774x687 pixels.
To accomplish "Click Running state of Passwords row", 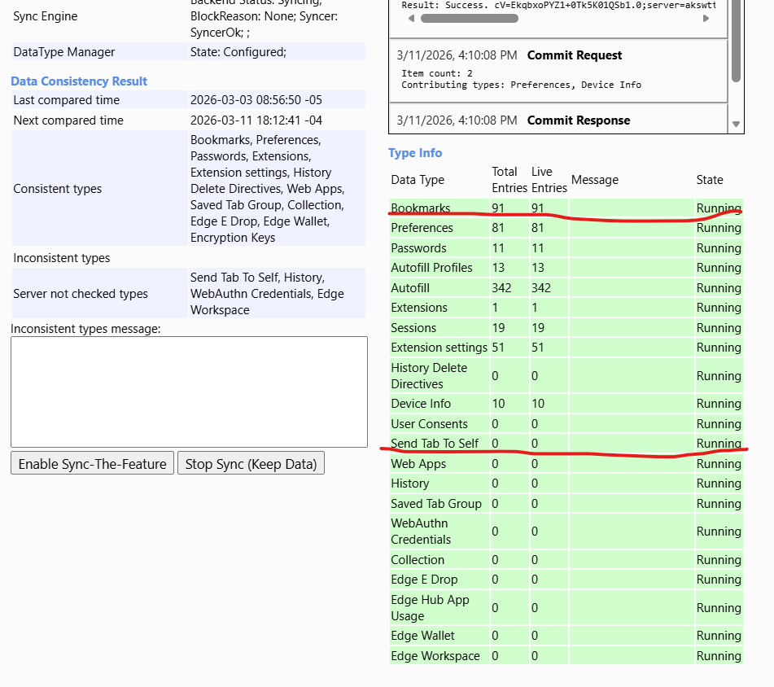I will click(719, 247).
